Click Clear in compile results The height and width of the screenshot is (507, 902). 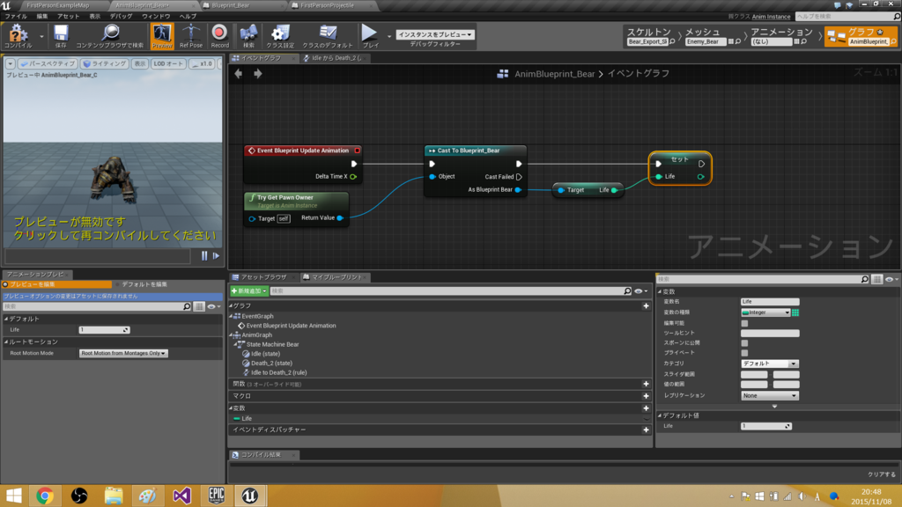[x=882, y=474]
